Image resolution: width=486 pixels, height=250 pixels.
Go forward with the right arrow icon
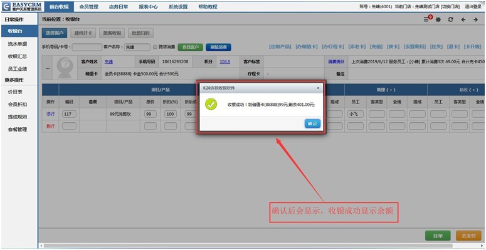tap(475, 19)
